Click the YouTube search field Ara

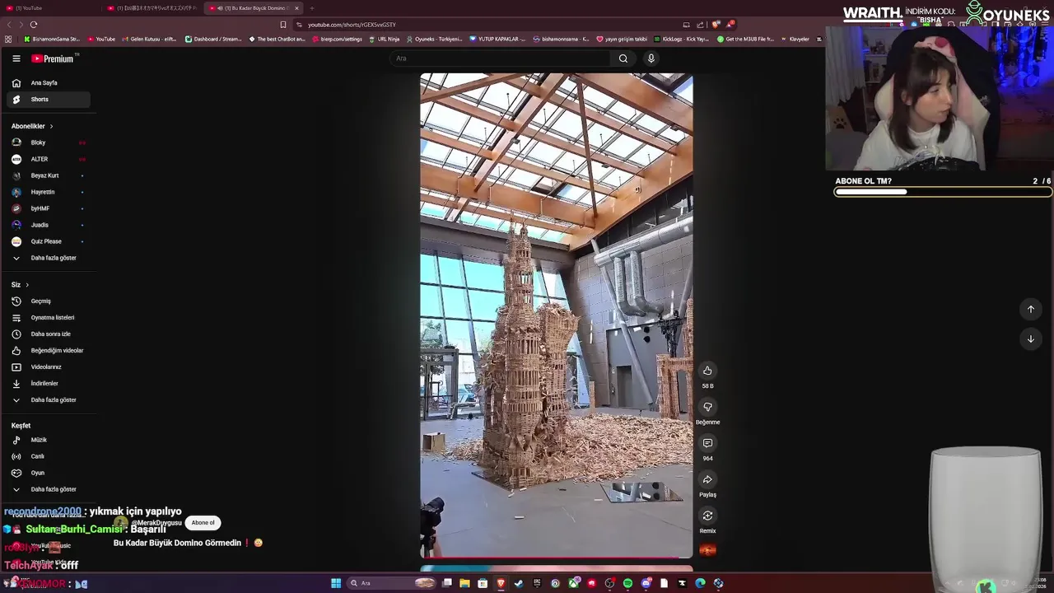500,58
